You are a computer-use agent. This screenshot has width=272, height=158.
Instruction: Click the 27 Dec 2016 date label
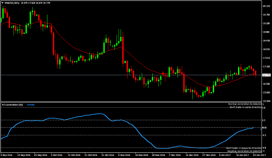pyautogui.click(x=209, y=155)
